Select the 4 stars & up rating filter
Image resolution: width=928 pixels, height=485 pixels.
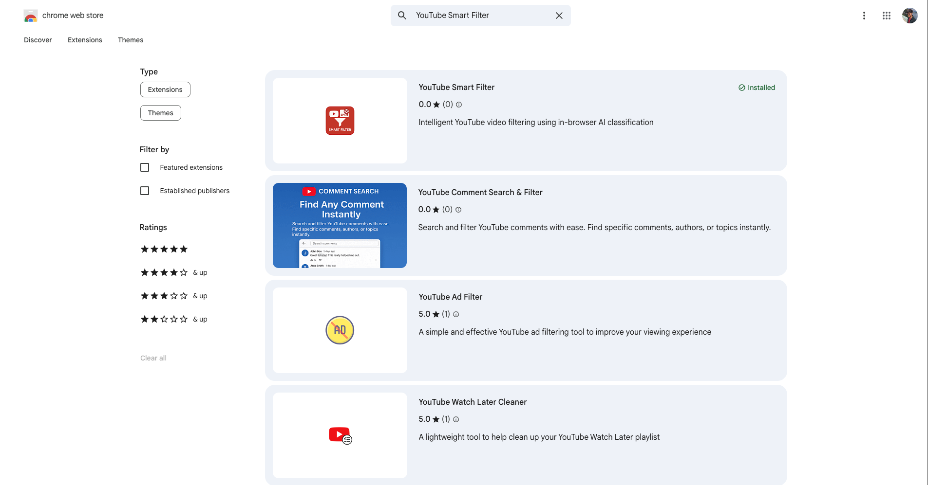[x=164, y=272]
